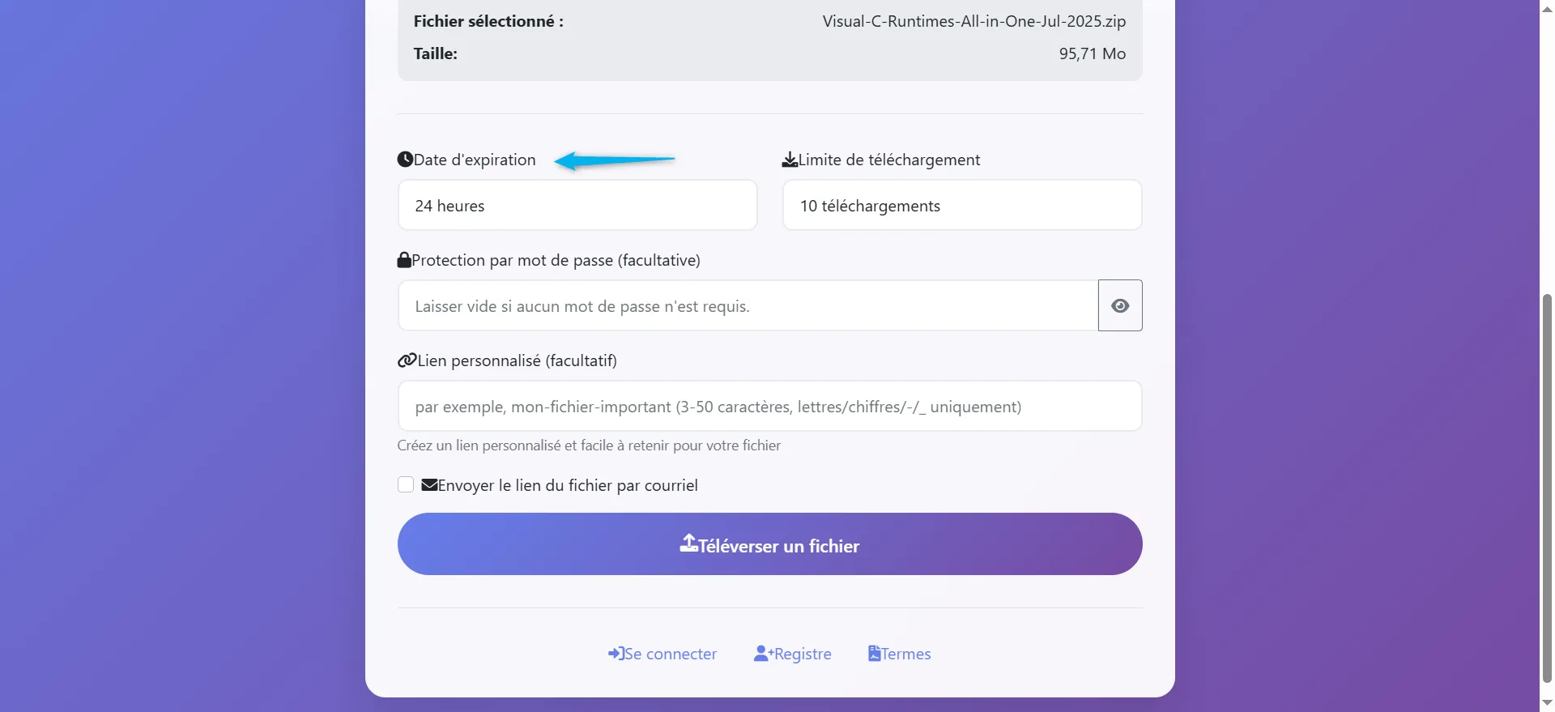Click the upload icon on Téléverser button
The image size is (1555, 712).
(688, 543)
